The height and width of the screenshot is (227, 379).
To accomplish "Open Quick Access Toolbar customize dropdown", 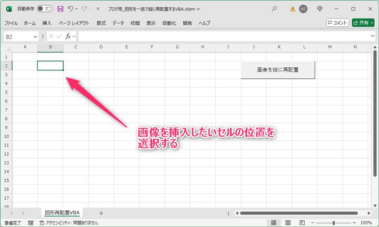I will (x=98, y=9).
